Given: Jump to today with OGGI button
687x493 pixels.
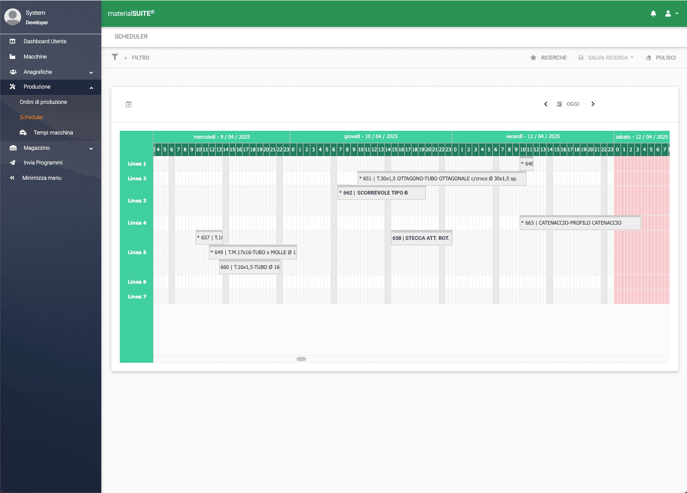Looking at the screenshot, I should tap(568, 104).
